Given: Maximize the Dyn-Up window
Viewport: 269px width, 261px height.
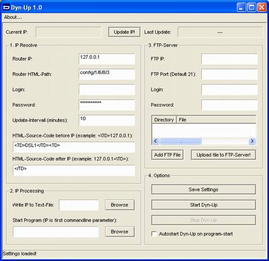Looking at the screenshot, I should [x=252, y=8].
